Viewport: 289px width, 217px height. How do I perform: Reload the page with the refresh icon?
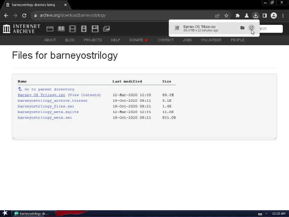tap(24, 16)
